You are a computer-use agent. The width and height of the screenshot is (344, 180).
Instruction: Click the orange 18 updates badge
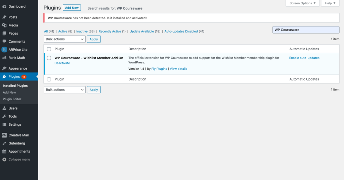point(24,77)
